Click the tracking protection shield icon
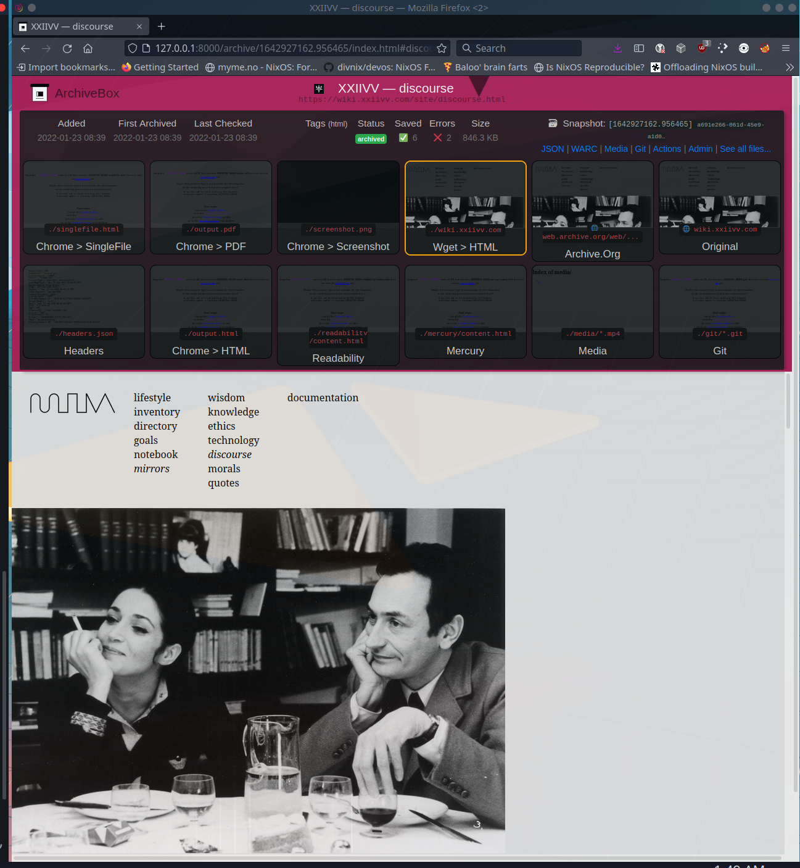800x868 pixels. (132, 48)
